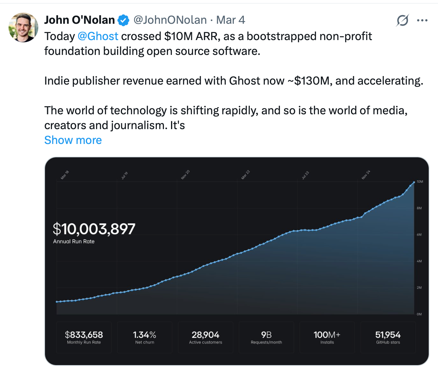Open Grok explanation for this post
Screen dimensions: 438x374
coord(403,20)
